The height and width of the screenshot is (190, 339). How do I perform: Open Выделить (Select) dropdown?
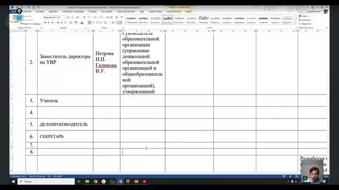pos(306,24)
